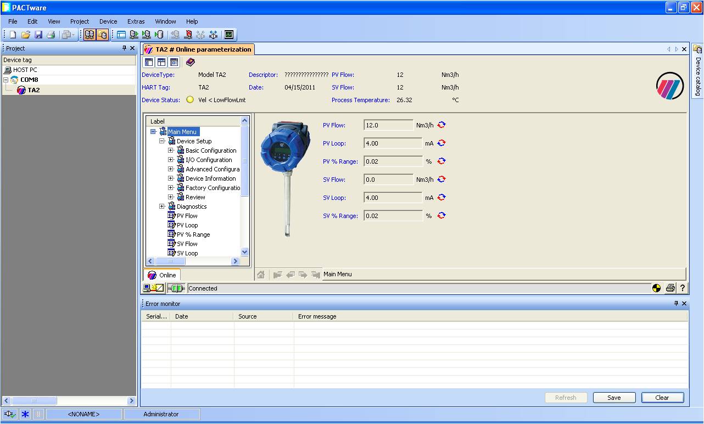Toggle the device catalog toolbar button
The height and width of the screenshot is (424, 704).
(x=102, y=35)
